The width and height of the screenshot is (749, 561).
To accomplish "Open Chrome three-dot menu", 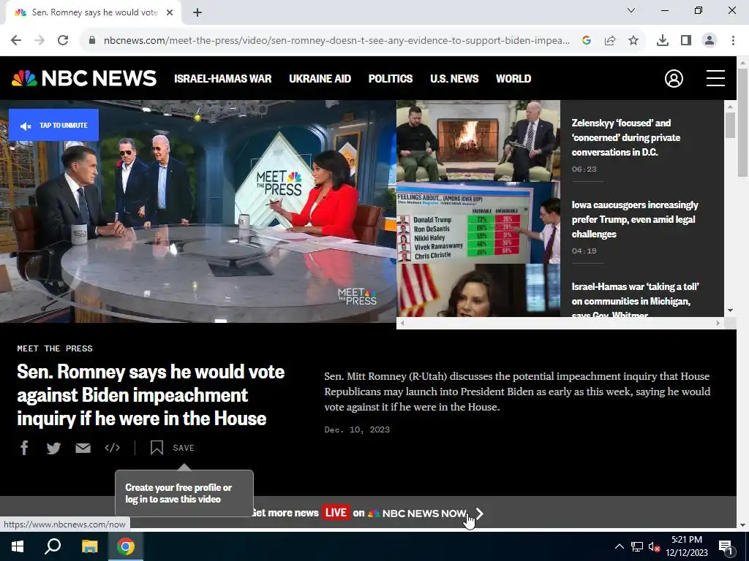I will [x=733, y=41].
